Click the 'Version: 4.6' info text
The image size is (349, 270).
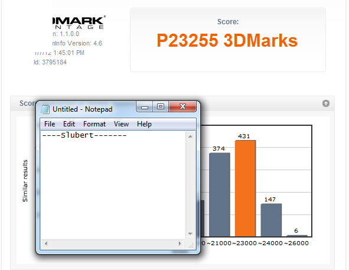[x=85, y=43]
